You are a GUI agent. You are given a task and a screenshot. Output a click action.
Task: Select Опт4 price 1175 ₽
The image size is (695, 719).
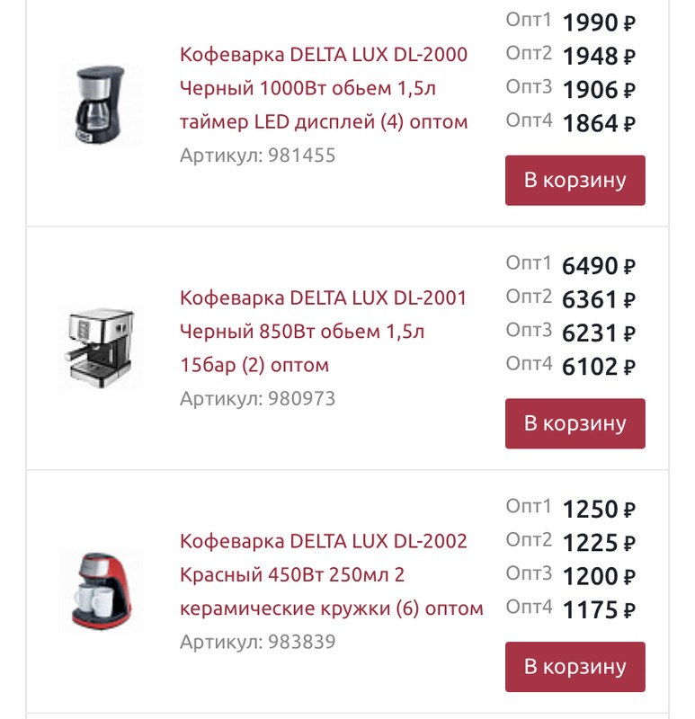click(x=598, y=610)
